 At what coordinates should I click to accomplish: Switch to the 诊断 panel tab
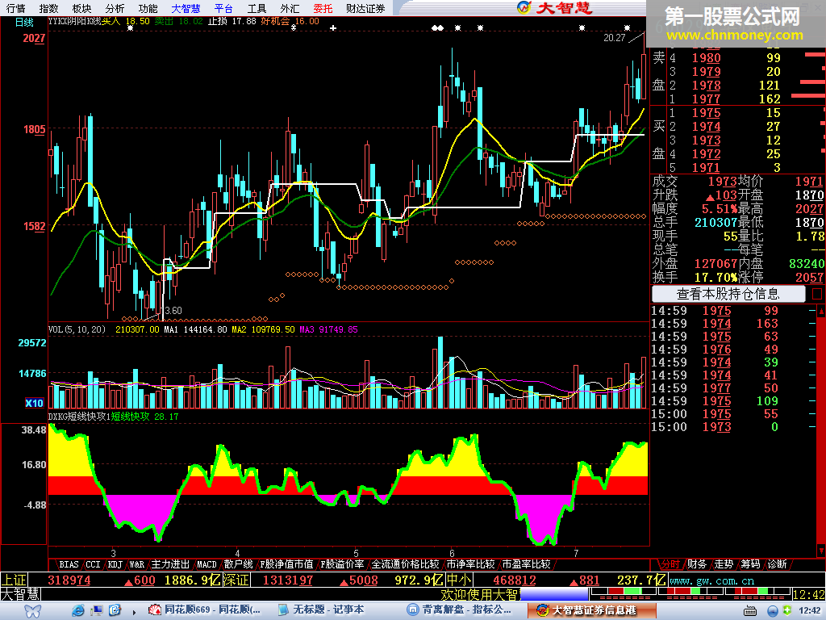coord(778,564)
